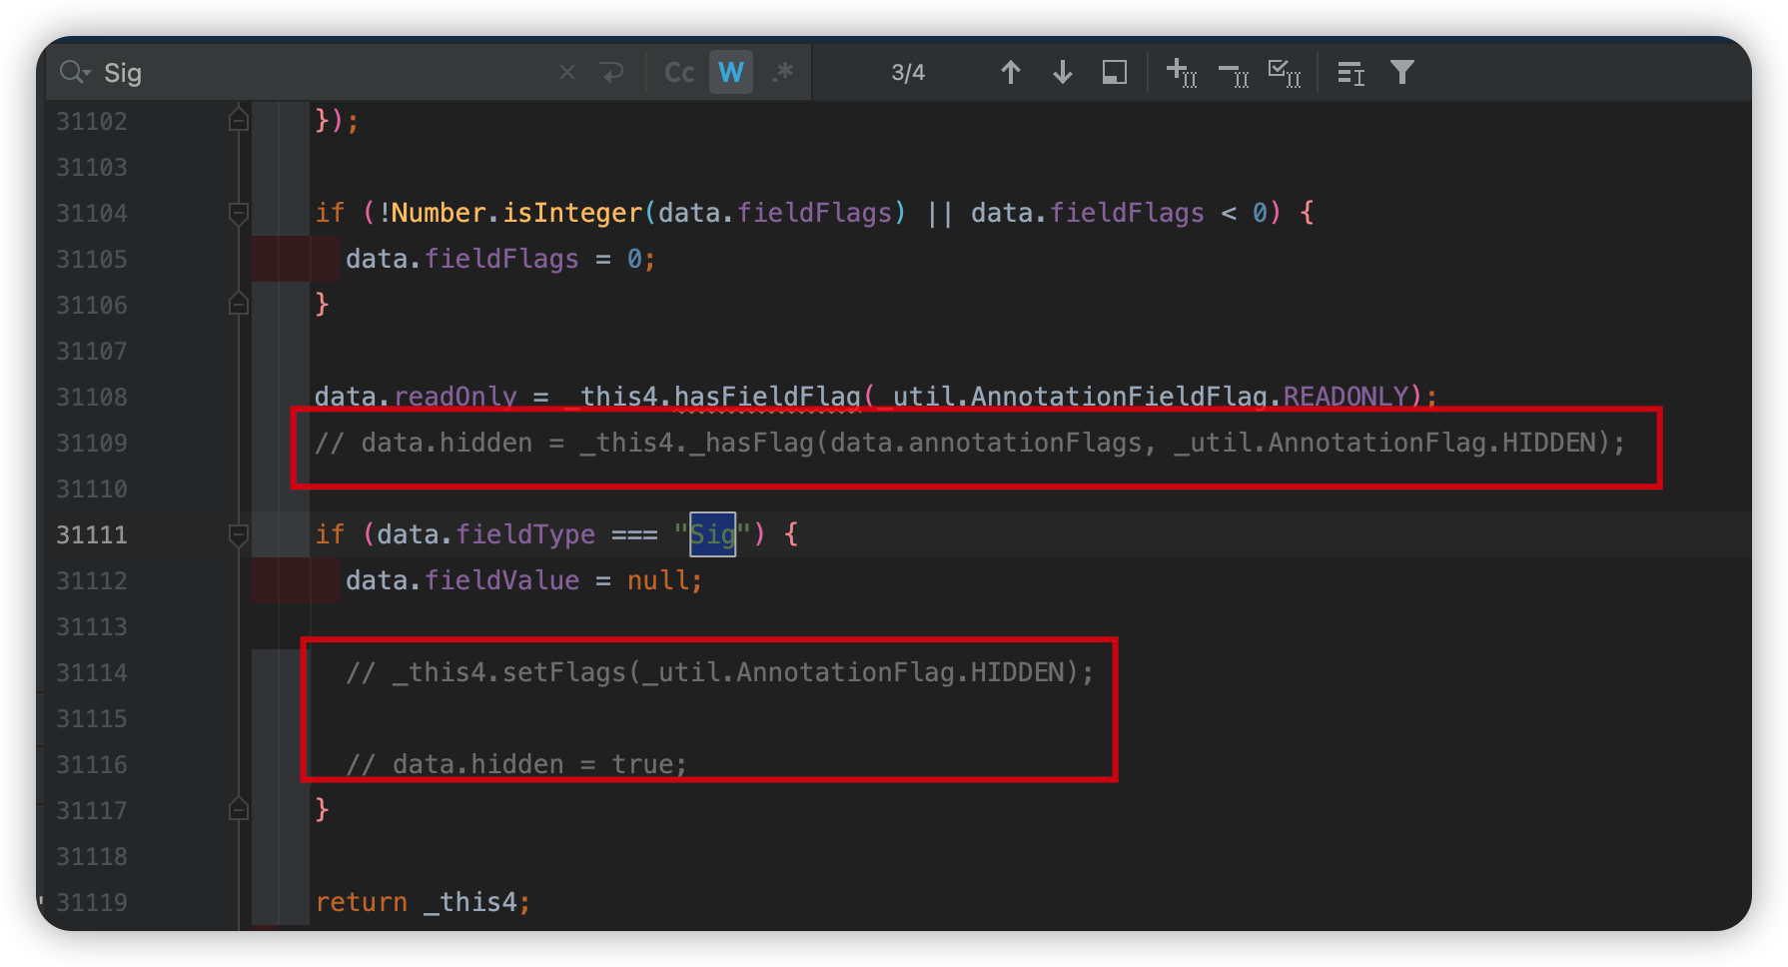Click commented data.hidden = true line

(x=516, y=764)
